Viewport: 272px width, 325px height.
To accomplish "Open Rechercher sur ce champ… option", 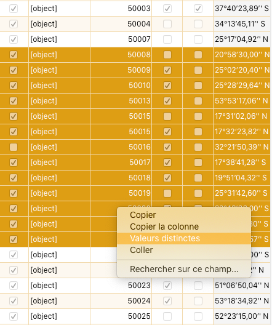I will coord(184,269).
